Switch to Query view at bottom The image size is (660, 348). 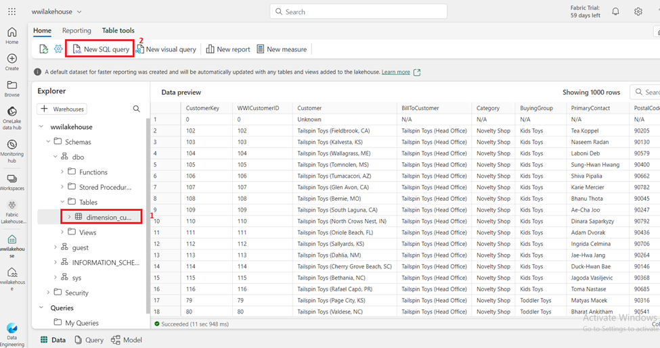click(x=89, y=340)
